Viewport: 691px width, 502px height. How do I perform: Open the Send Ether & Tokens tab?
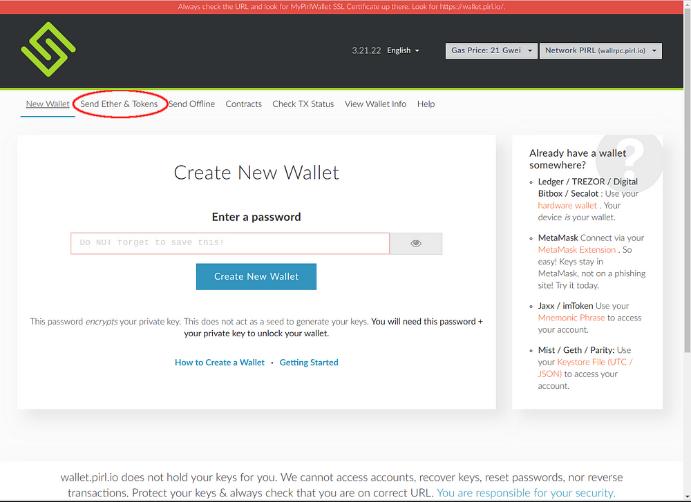(x=119, y=104)
